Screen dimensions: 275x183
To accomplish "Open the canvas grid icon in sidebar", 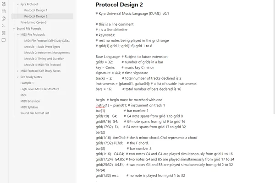I will (x=4, y=4).
